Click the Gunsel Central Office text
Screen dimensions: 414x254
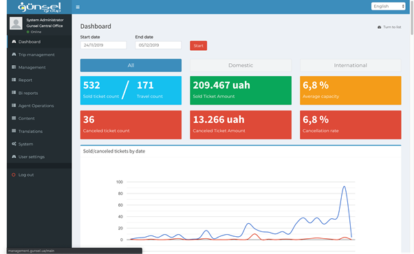tap(45, 26)
